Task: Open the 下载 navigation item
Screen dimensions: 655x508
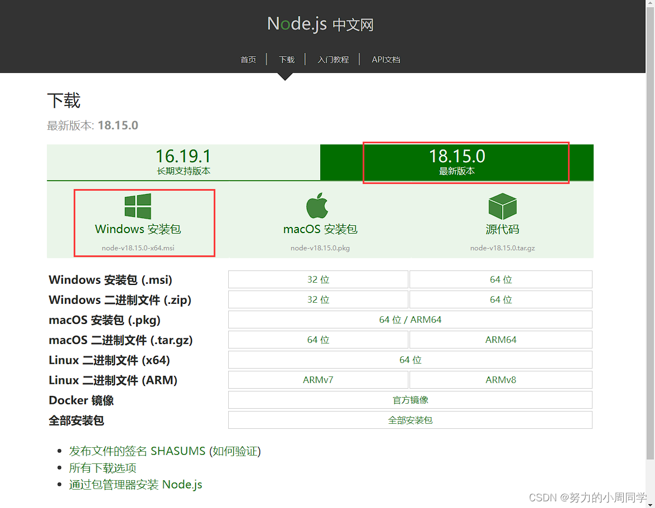Action: 287,60
